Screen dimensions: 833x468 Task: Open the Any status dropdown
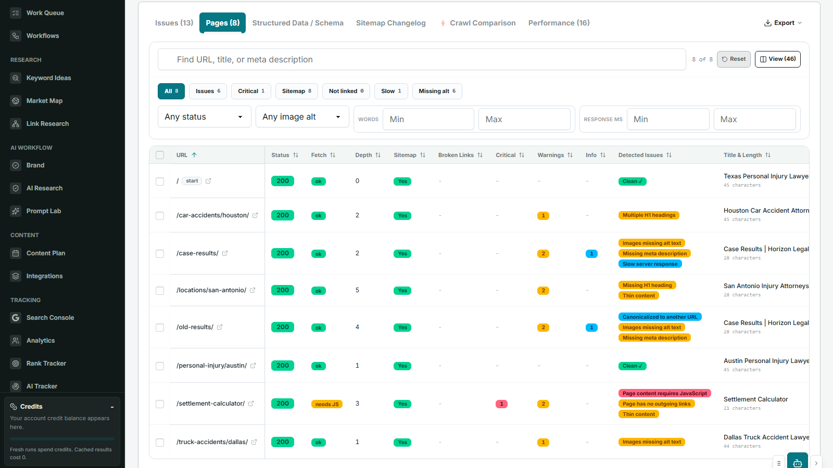205,116
